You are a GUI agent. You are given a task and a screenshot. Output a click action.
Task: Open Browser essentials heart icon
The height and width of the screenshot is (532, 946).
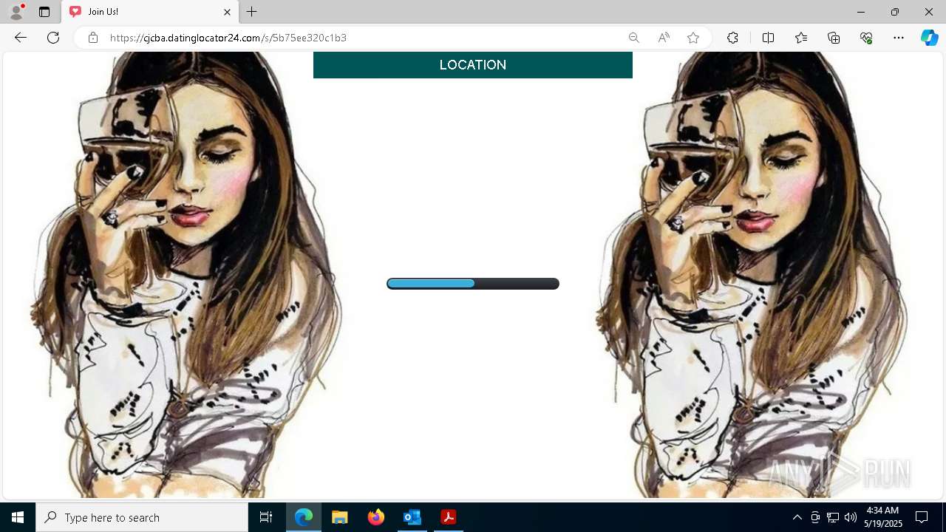pyautogui.click(x=866, y=38)
